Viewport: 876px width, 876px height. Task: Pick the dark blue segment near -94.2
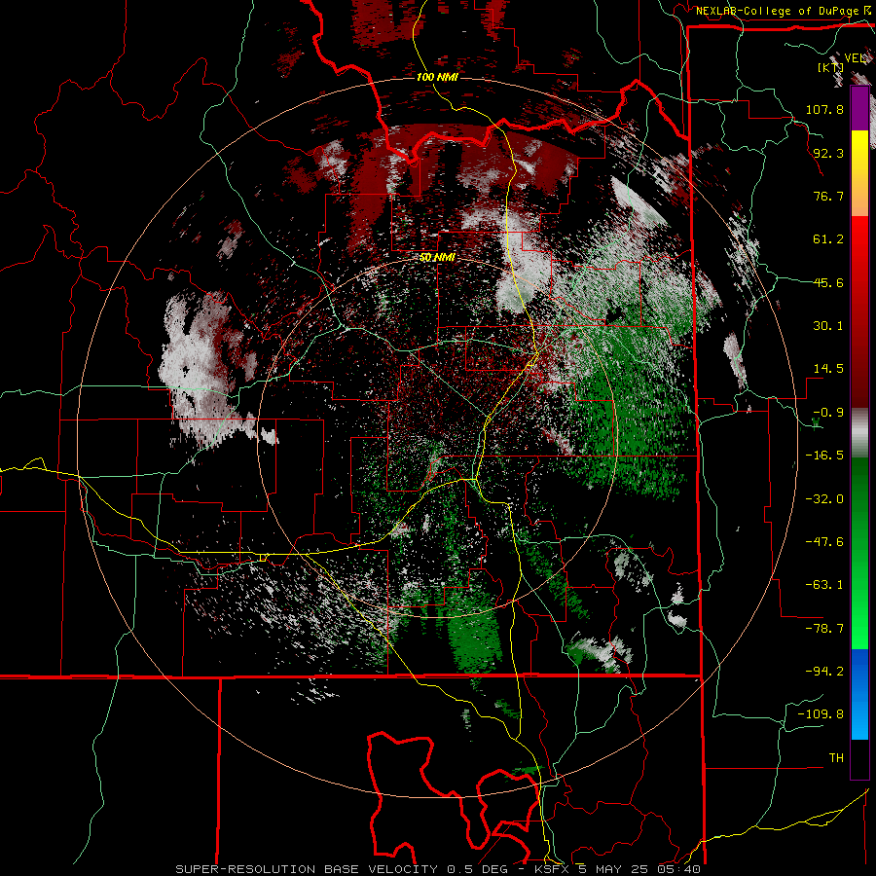[x=859, y=671]
